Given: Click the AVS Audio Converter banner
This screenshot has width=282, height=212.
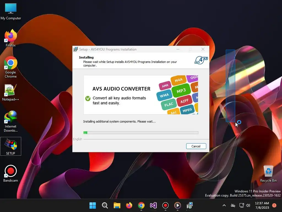Looking at the screenshot, I should [x=141, y=95].
